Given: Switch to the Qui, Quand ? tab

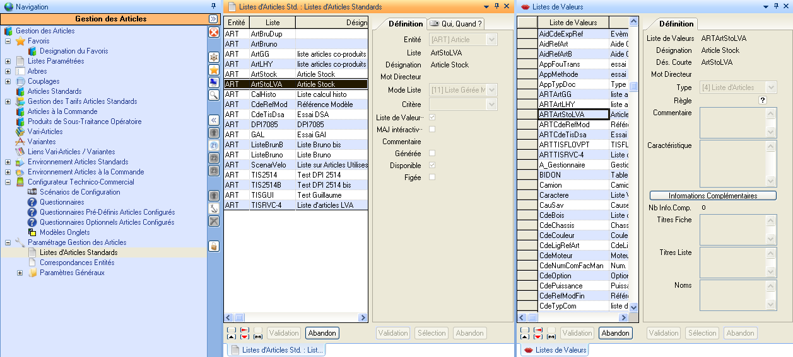Looking at the screenshot, I should (456, 24).
